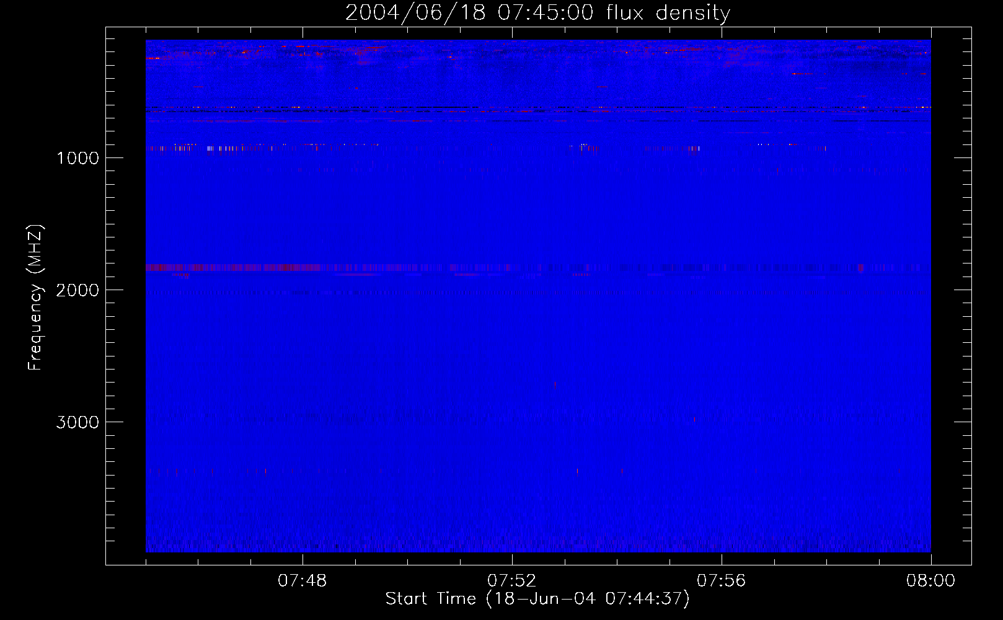Click the plot title '2004/06/18 07:45:00 flux density'
1003x620 pixels.
[x=537, y=12]
